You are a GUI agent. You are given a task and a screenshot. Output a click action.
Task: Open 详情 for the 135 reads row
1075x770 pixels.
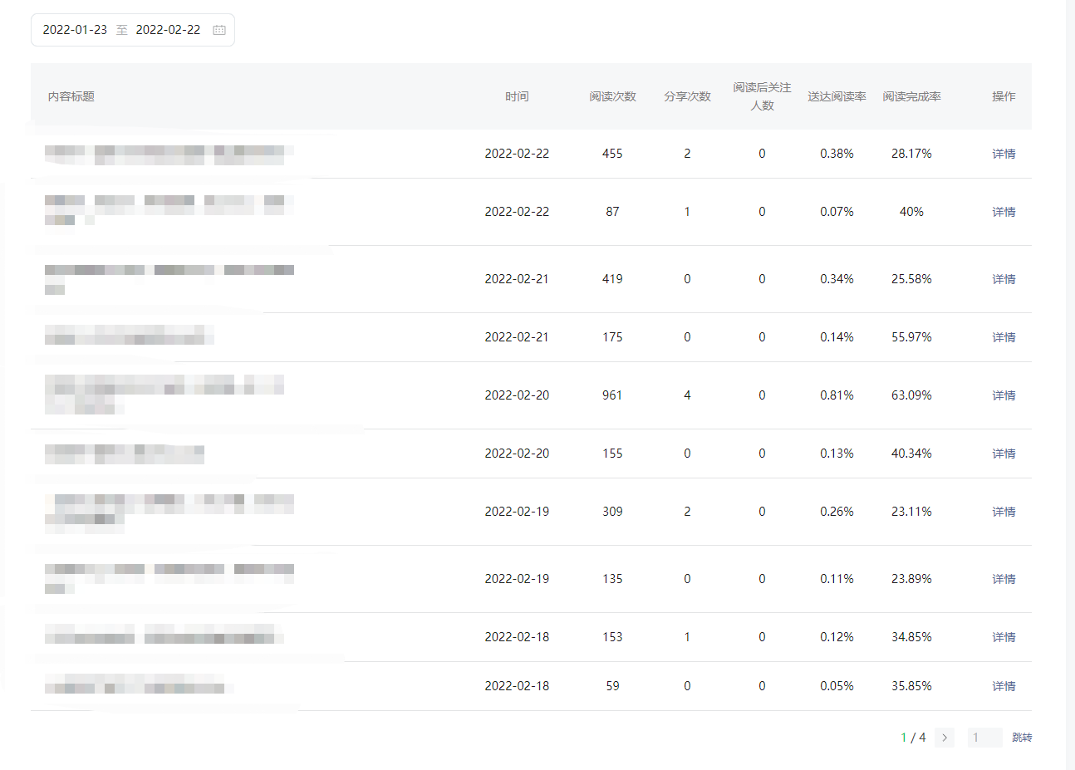pos(1004,579)
